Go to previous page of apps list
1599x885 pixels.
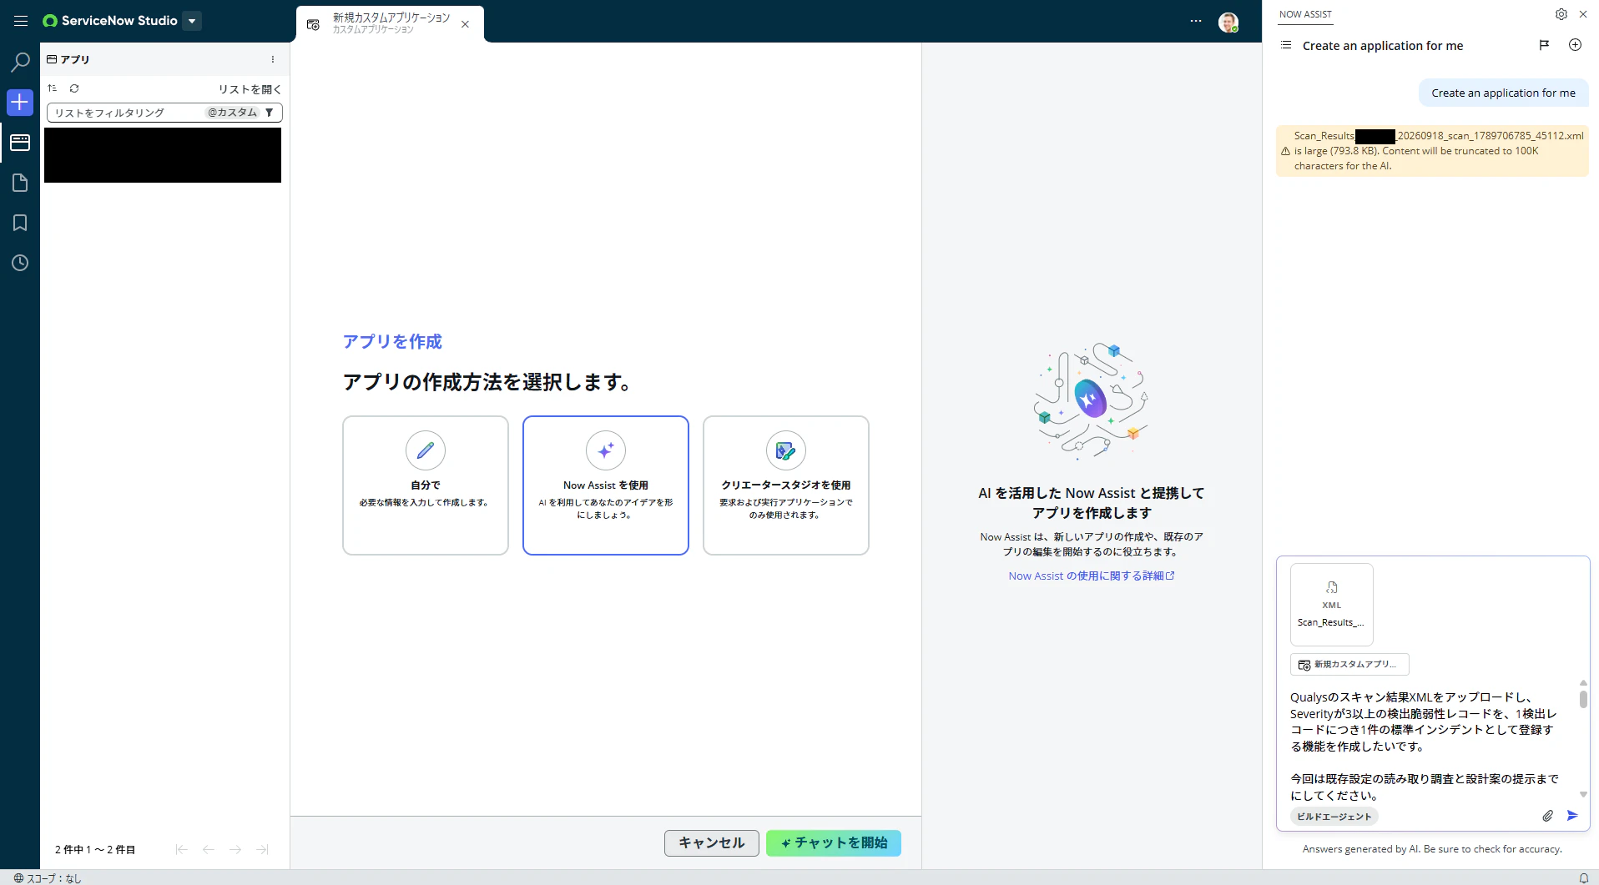(209, 849)
